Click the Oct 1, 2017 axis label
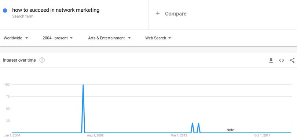297x139 pixels. (x=262, y=135)
